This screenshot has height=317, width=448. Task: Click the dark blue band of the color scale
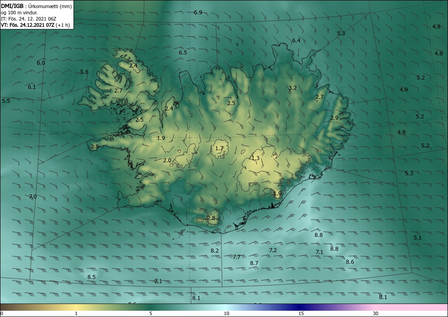coord(300,307)
